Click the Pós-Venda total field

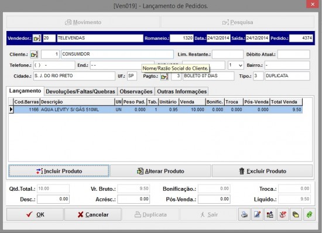[214, 199]
